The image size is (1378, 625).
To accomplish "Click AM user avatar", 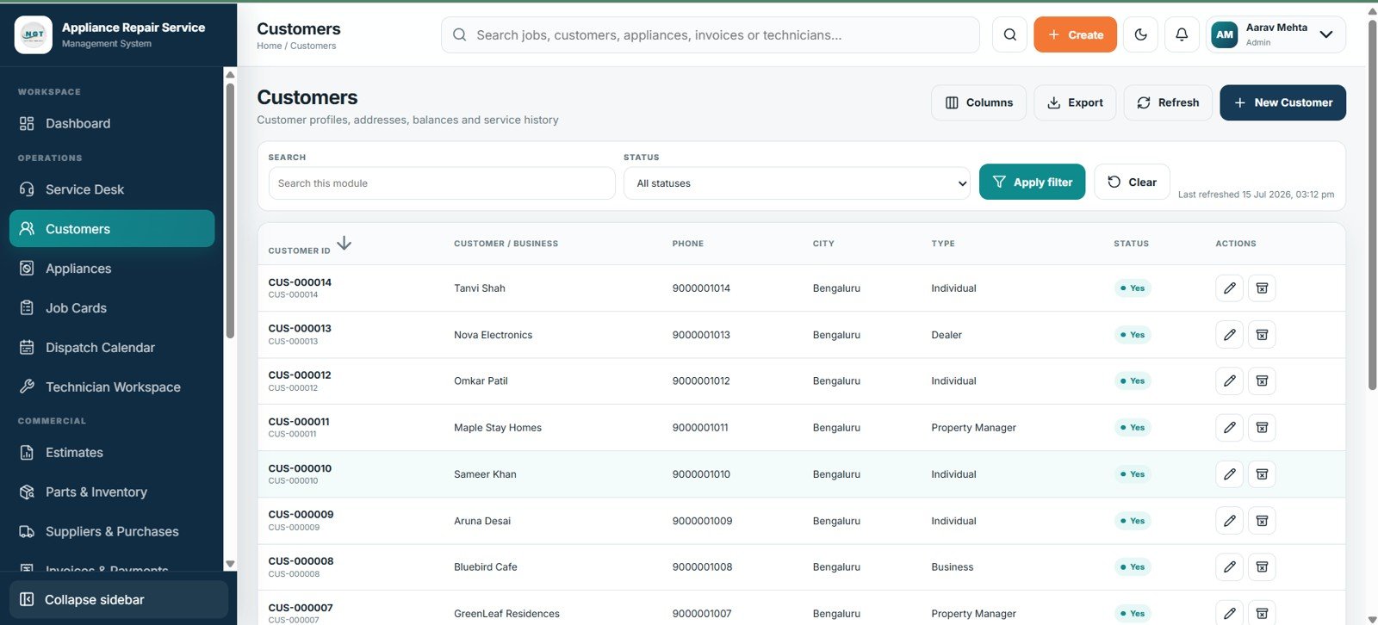I will pos(1225,34).
